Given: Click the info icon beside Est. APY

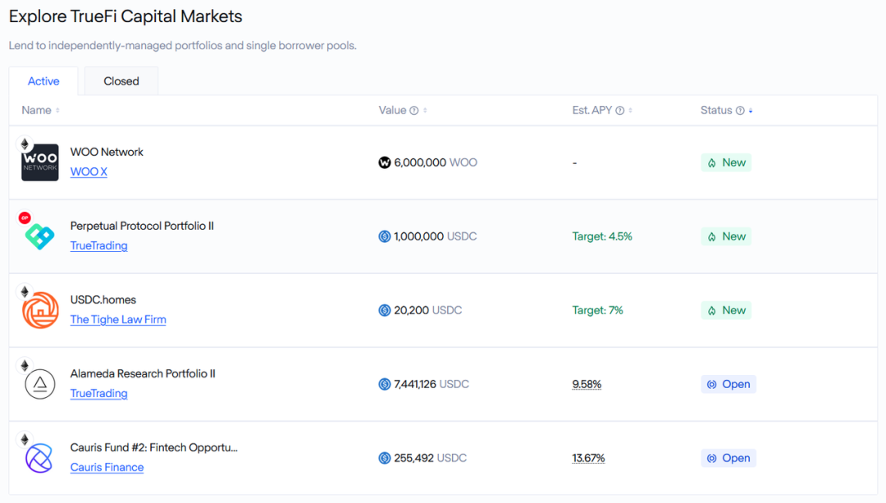Looking at the screenshot, I should (x=620, y=111).
